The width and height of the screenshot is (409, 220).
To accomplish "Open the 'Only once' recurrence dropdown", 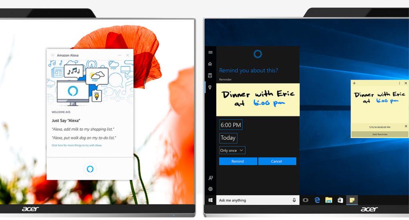I will [232, 151].
